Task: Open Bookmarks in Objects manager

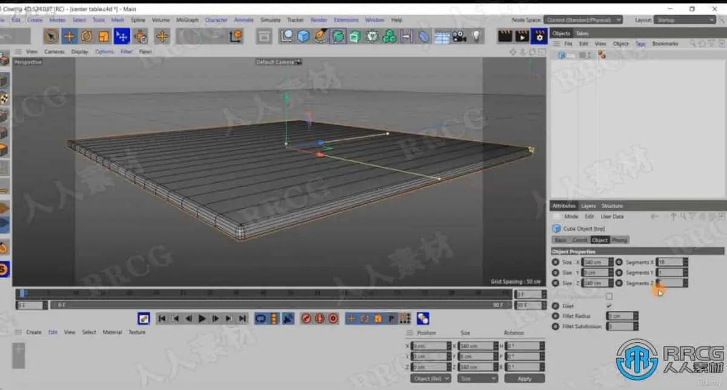Action: (665, 44)
